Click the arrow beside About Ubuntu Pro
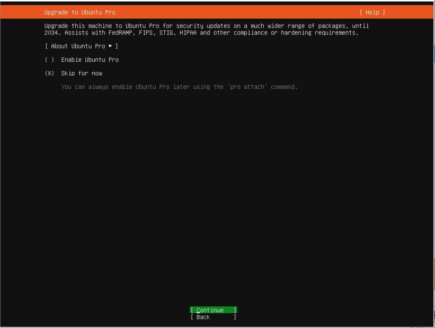The height and width of the screenshot is (328, 435). pyautogui.click(x=110, y=46)
